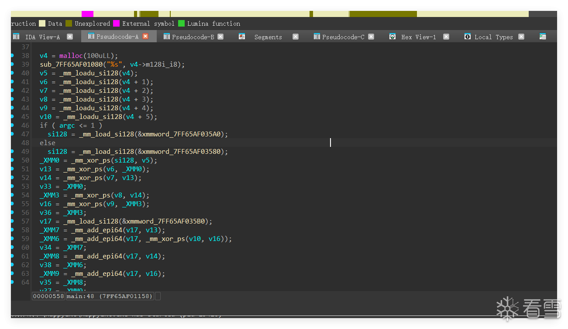Close the Hex View-1 tab

click(x=446, y=37)
